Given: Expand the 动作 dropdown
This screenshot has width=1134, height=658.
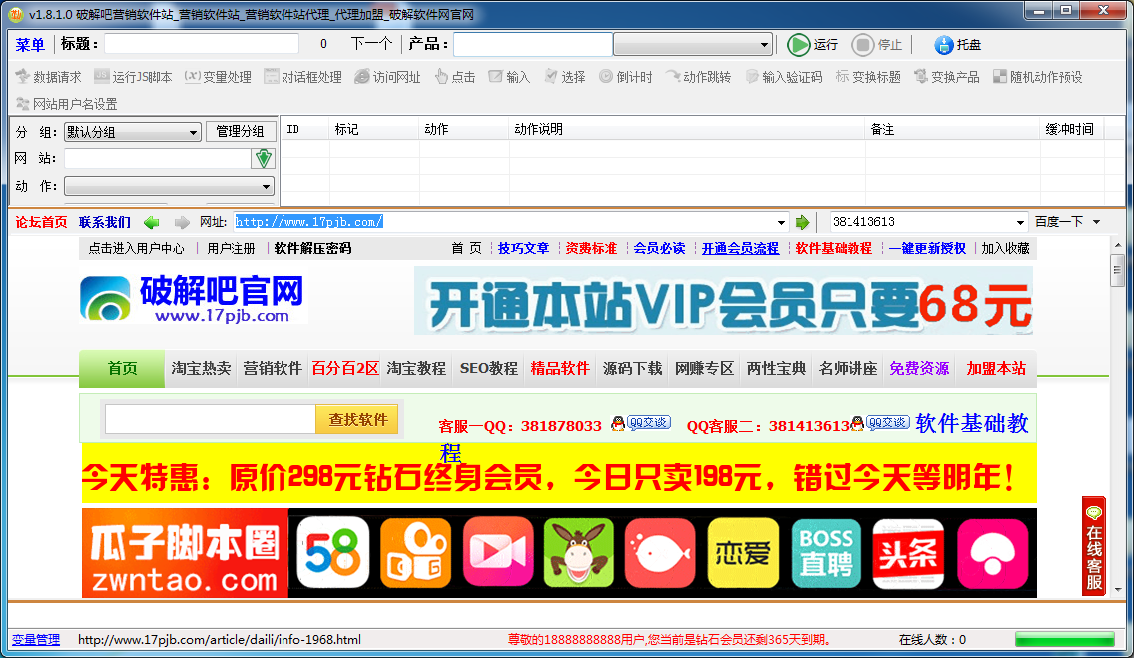Looking at the screenshot, I should coord(170,186).
